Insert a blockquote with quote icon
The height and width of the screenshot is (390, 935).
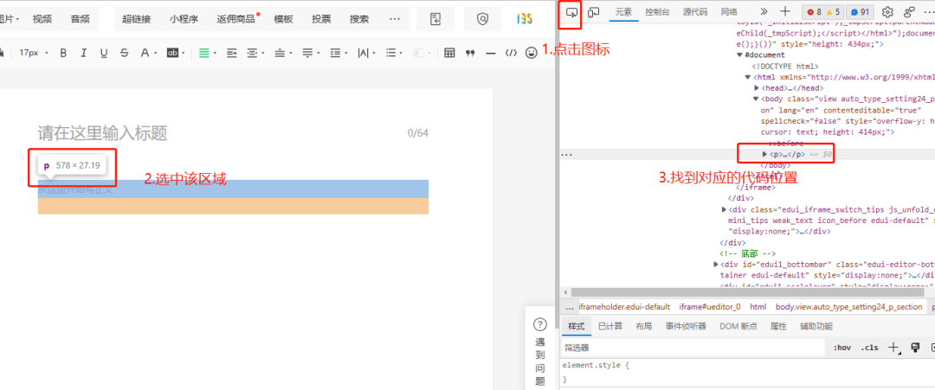tap(470, 53)
